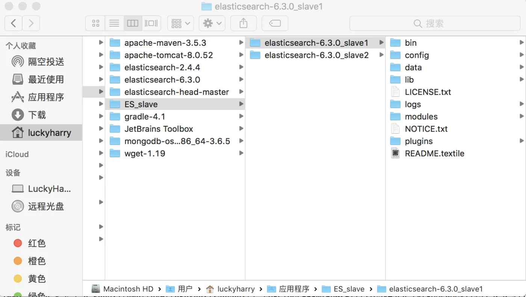Switch to list view mode

click(x=114, y=23)
